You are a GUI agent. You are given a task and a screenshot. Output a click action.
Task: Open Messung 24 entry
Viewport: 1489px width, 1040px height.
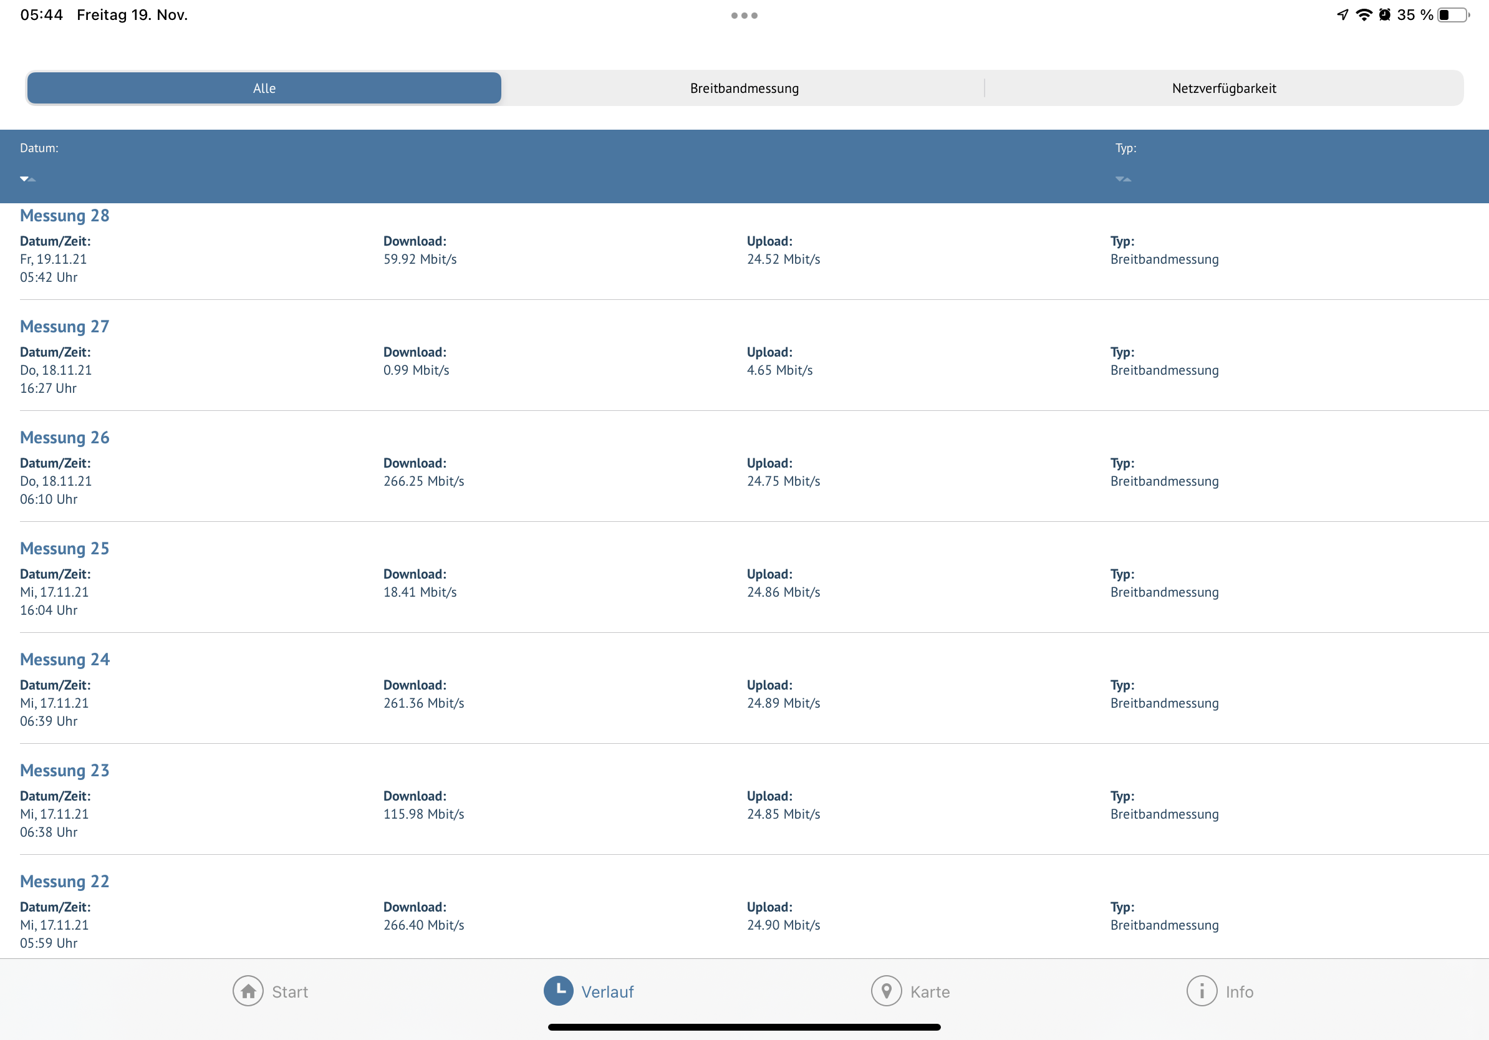coord(65,660)
